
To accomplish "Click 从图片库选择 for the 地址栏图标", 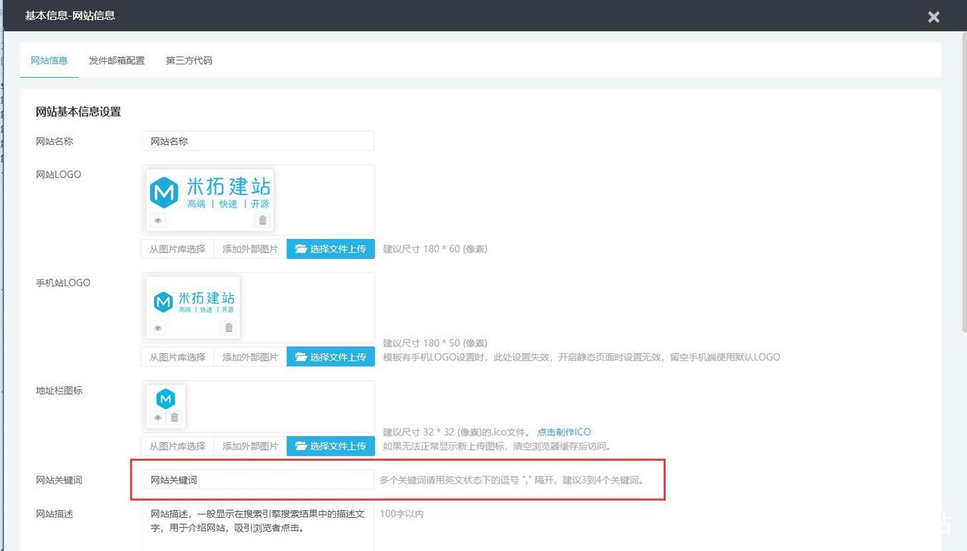I will pyautogui.click(x=177, y=446).
